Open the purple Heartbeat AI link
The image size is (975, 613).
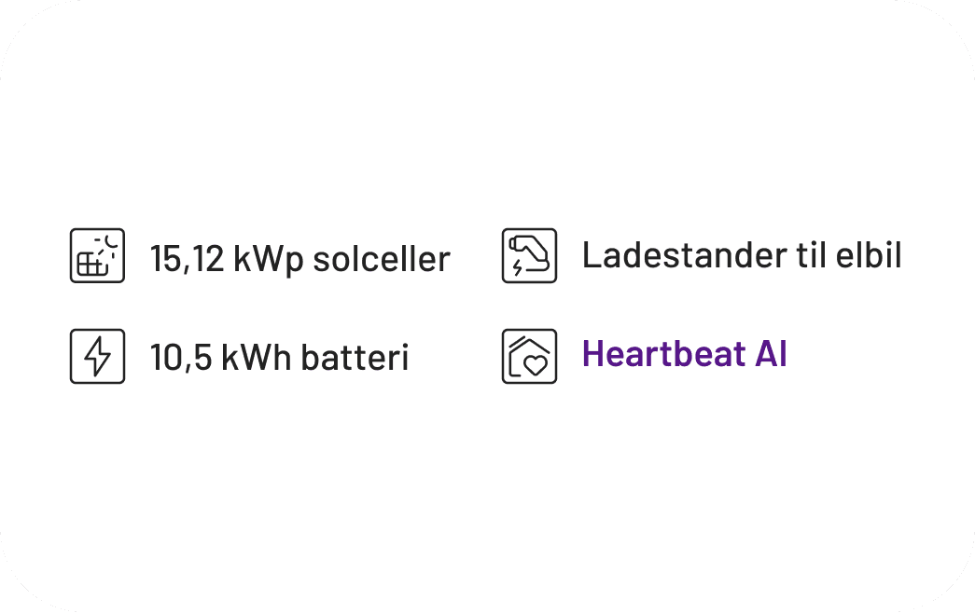point(684,355)
